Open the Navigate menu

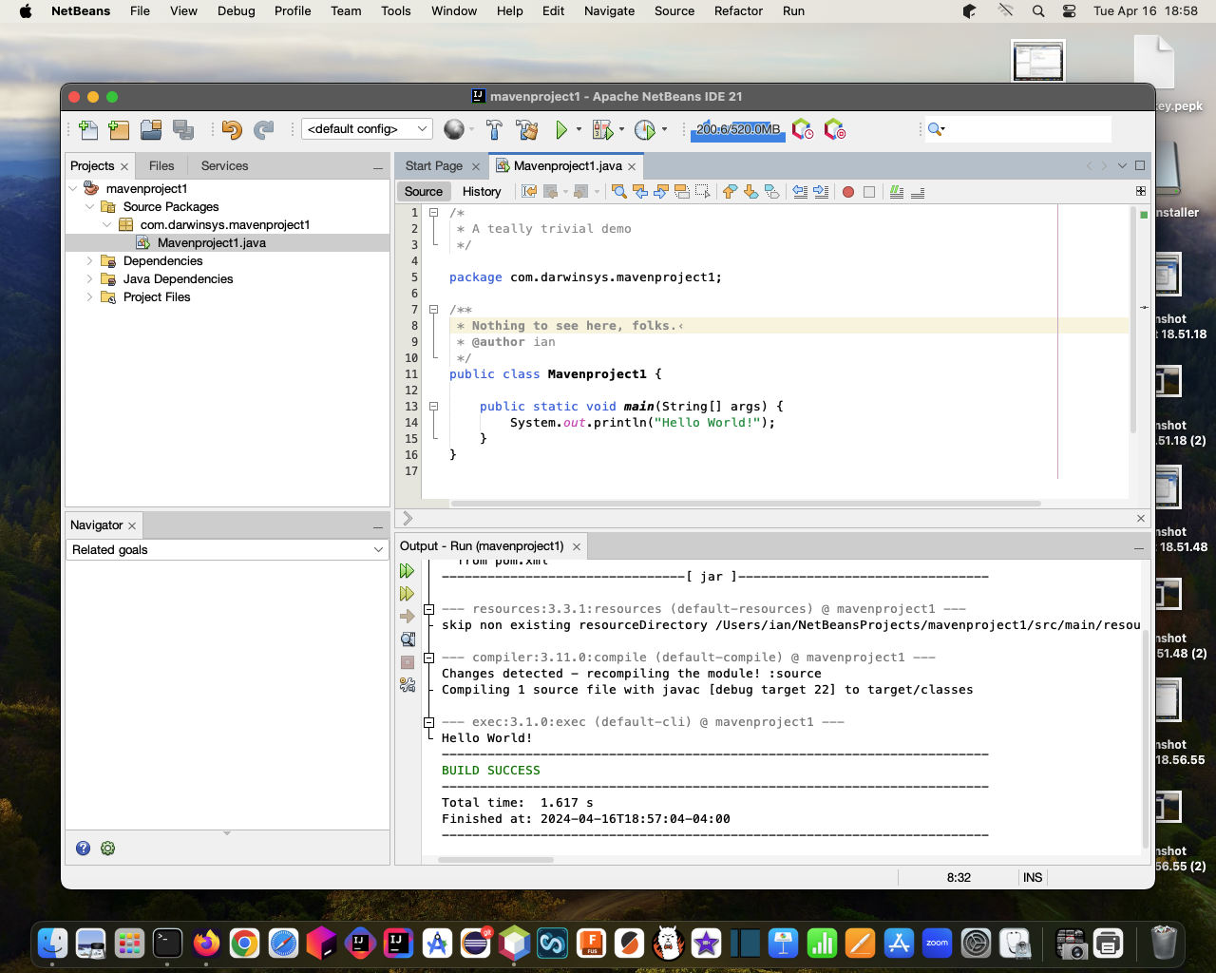(x=609, y=10)
